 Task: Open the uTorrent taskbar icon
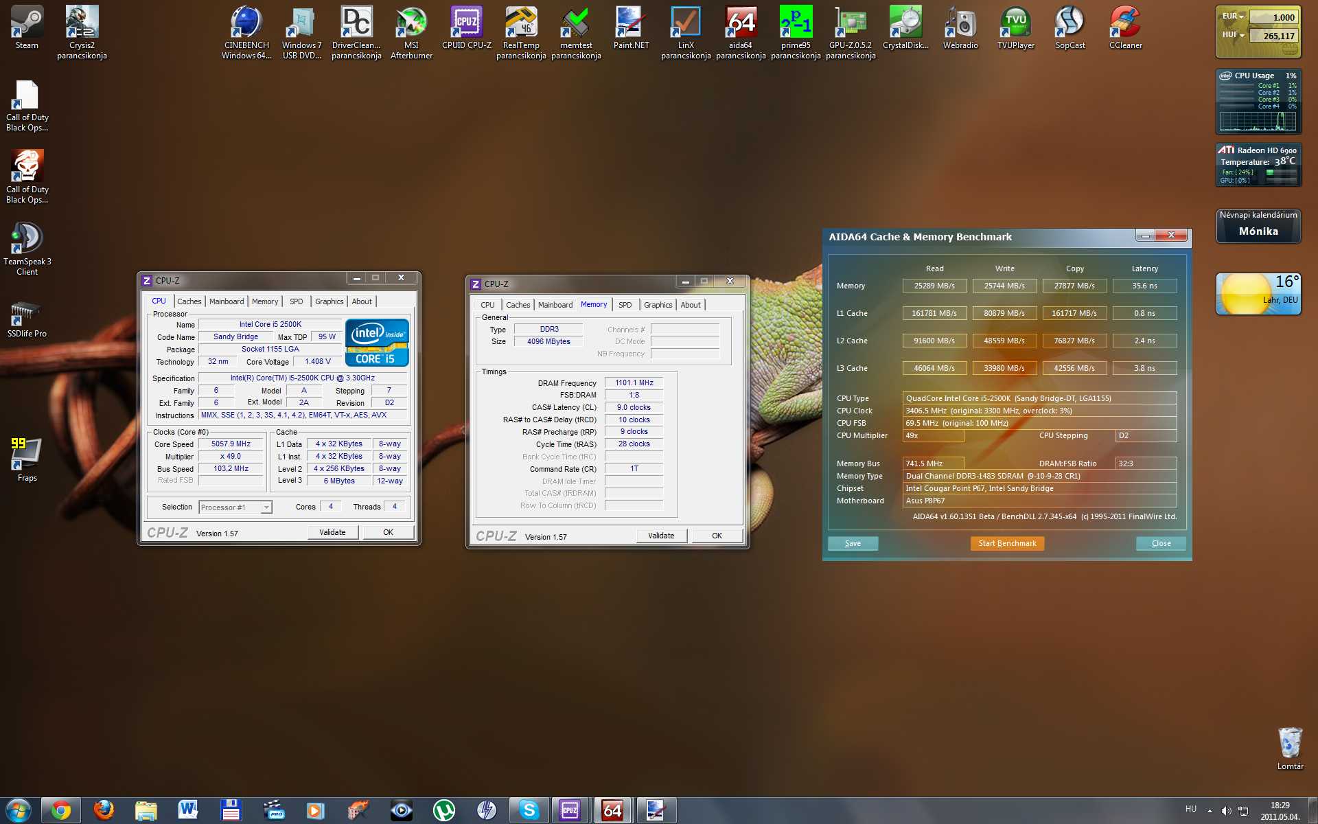point(444,810)
